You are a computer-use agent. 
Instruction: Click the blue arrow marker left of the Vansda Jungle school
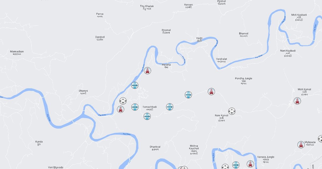point(236,165)
